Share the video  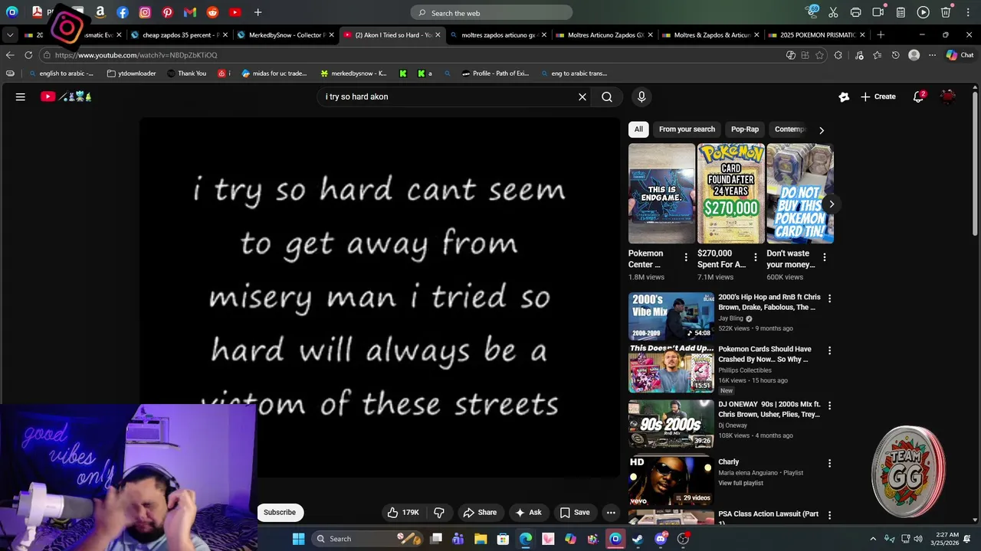coord(480,513)
